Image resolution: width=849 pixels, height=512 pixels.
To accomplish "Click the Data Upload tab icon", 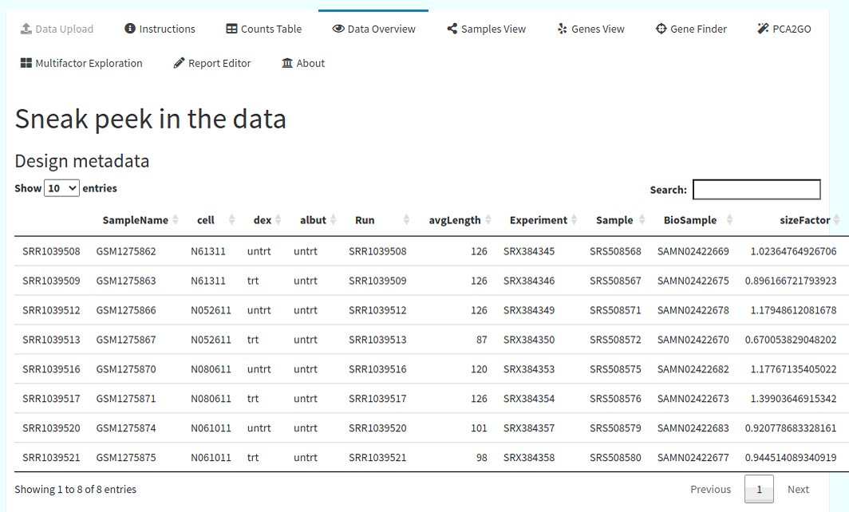I will 26,29.
